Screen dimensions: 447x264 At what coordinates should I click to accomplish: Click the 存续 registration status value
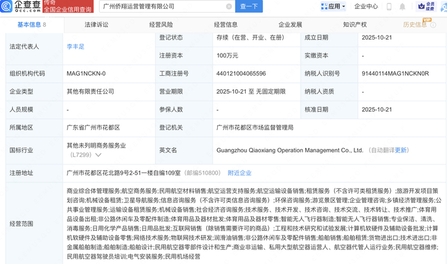pos(250,38)
